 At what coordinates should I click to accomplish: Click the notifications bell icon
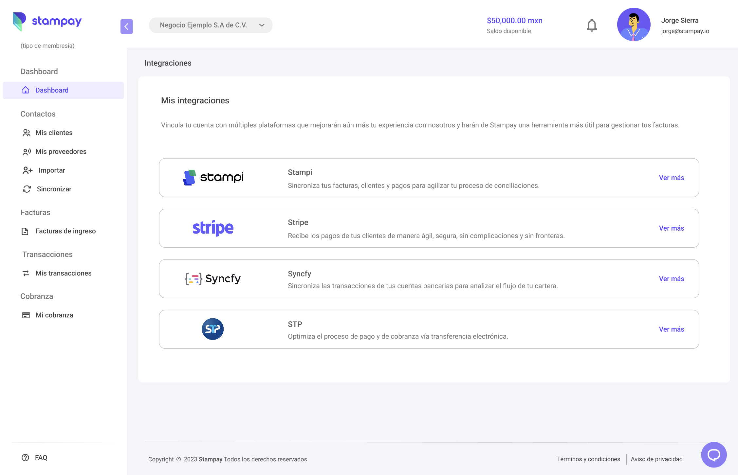591,25
